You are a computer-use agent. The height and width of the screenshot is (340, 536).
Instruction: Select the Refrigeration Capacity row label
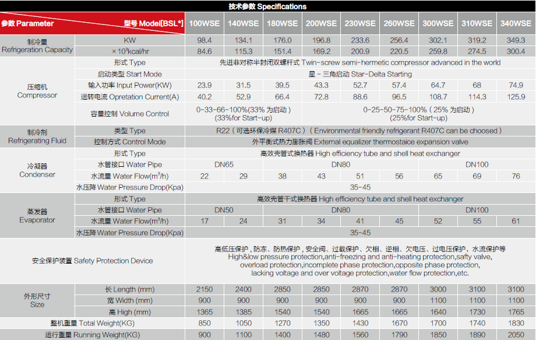pos(37,46)
